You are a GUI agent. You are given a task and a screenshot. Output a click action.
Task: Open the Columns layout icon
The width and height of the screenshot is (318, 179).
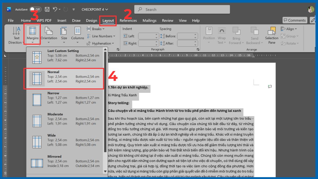pos(77,31)
